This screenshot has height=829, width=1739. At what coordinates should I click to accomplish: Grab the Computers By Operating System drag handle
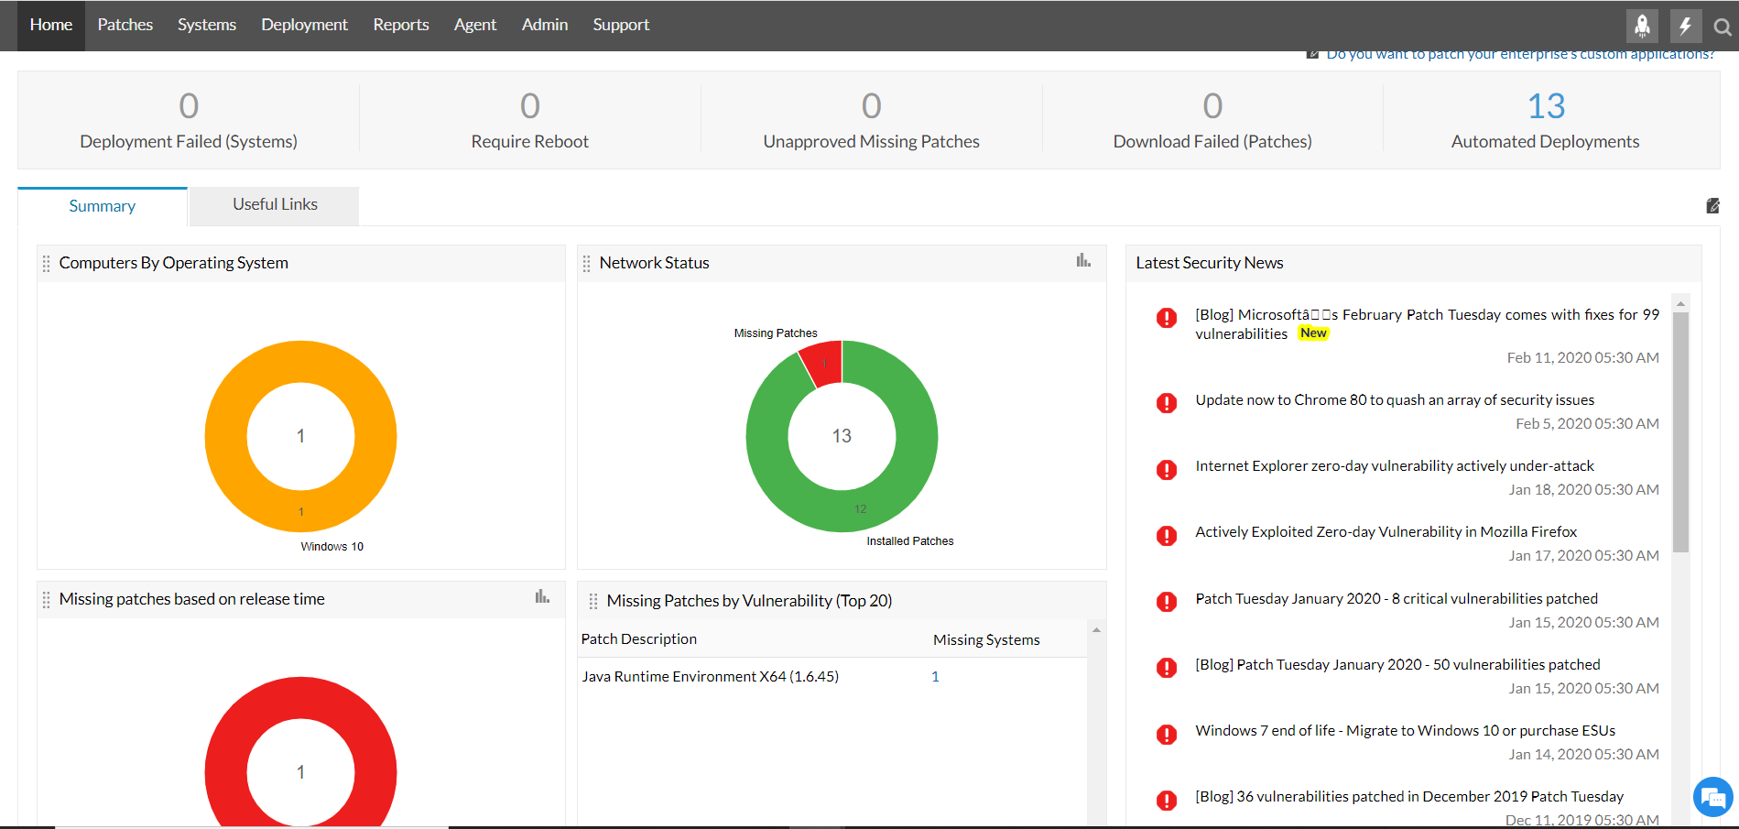[46, 264]
